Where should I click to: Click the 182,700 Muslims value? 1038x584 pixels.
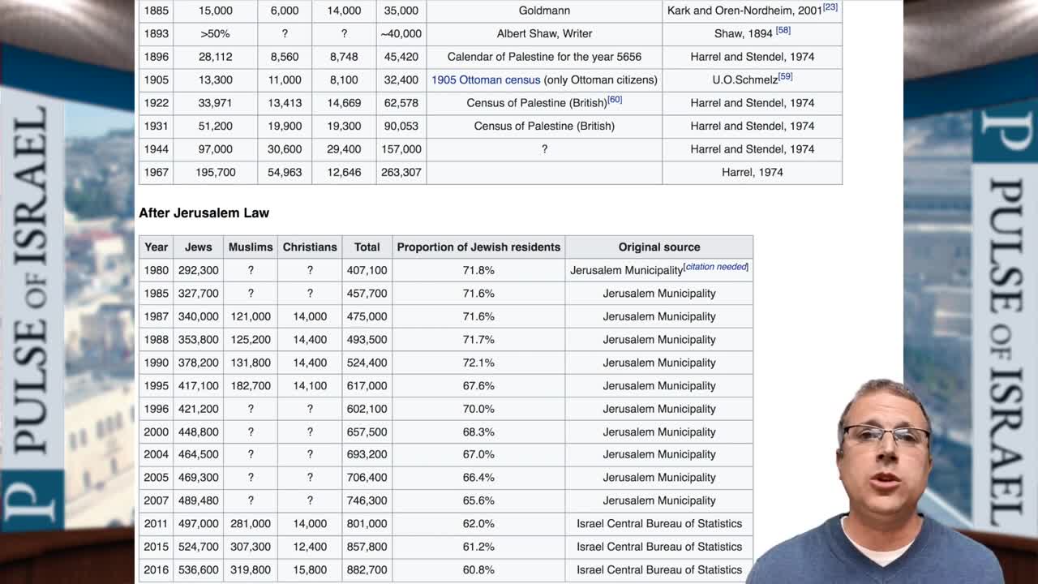(x=251, y=385)
